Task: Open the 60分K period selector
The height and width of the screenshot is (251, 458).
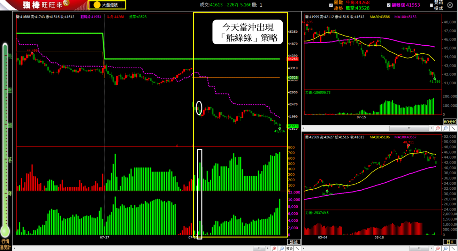Action: pyautogui.click(x=449, y=122)
